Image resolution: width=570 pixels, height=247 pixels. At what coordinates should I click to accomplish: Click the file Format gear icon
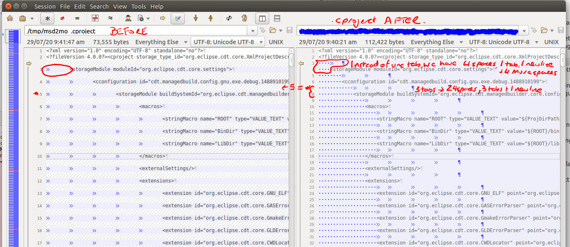[141, 18]
